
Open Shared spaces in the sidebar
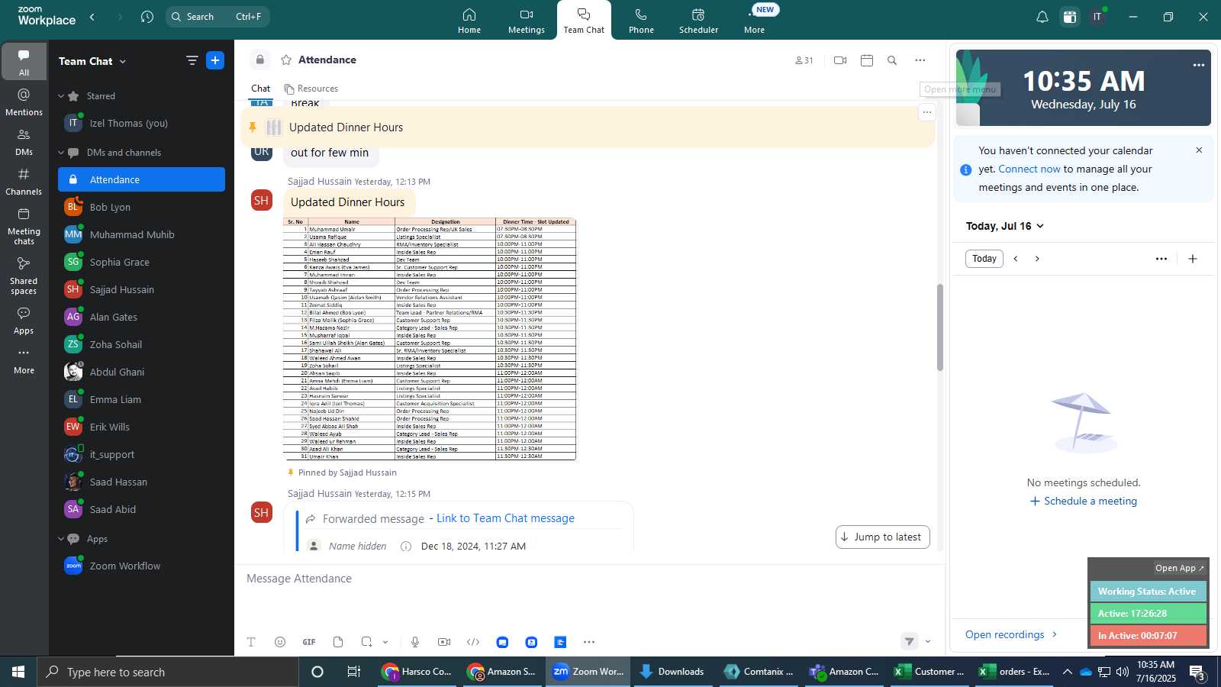[x=24, y=276]
